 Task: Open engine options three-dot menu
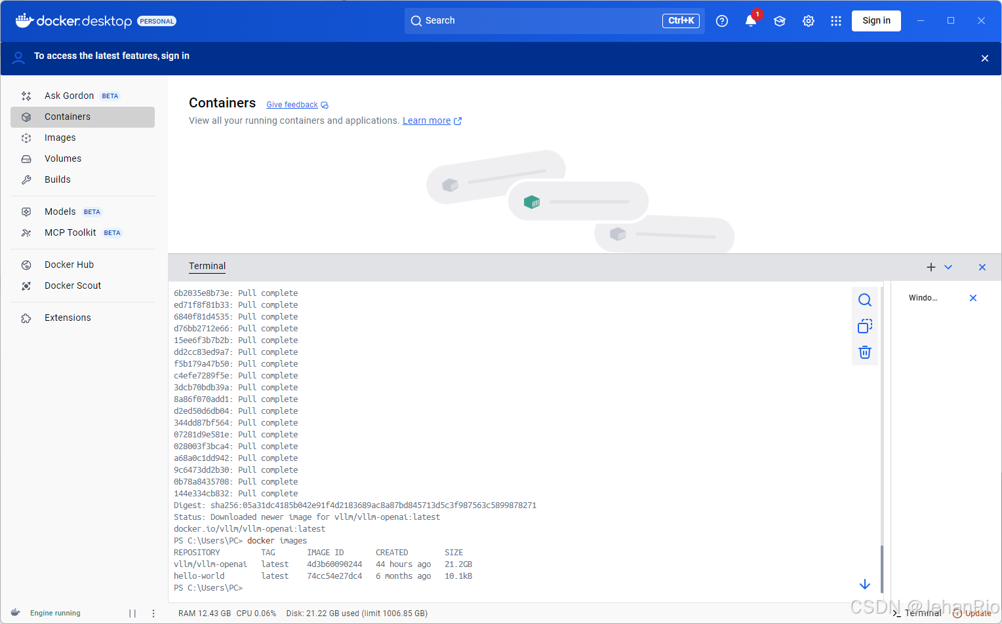pyautogui.click(x=153, y=614)
